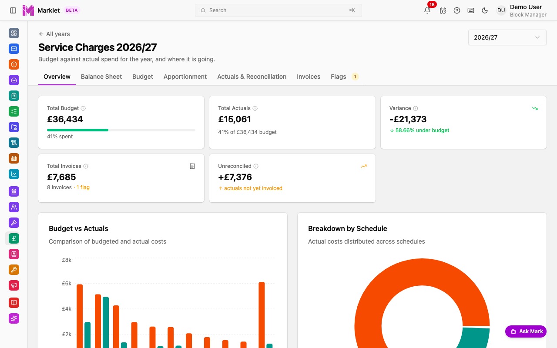
Task: Open the people users icon
Action: click(x=14, y=207)
